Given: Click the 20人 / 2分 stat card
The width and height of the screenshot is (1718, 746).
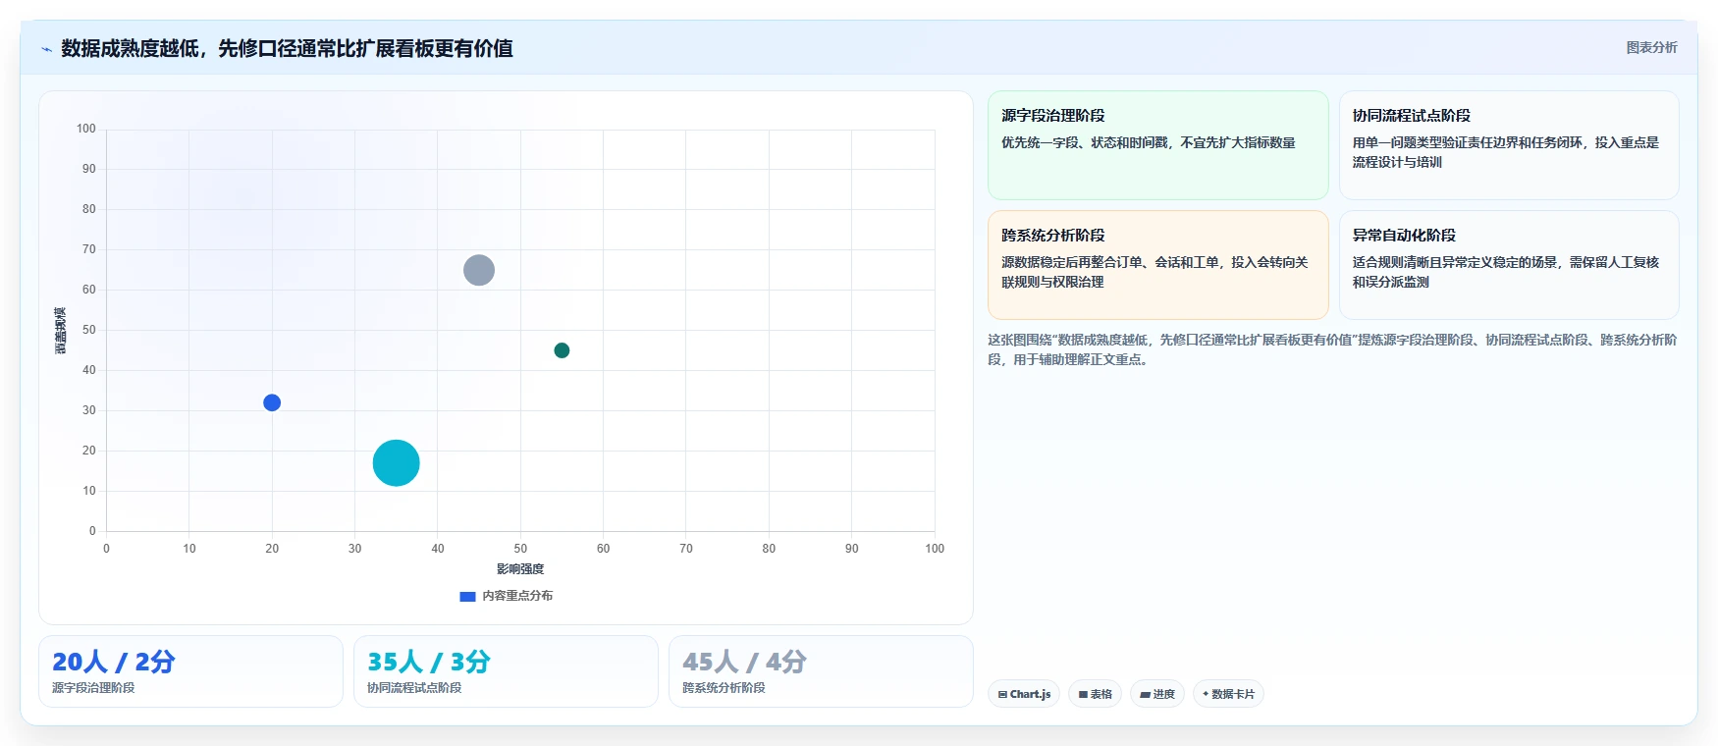Looking at the screenshot, I should [x=190, y=671].
